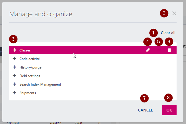The width and height of the screenshot is (186, 124).
Task: Click the Clear all link
Action: (168, 33)
